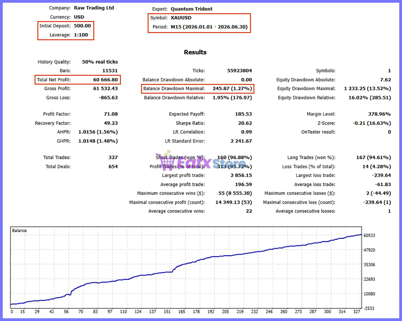Click the History Quality value 50% real ticks
The image size is (402, 321).
(x=100, y=62)
